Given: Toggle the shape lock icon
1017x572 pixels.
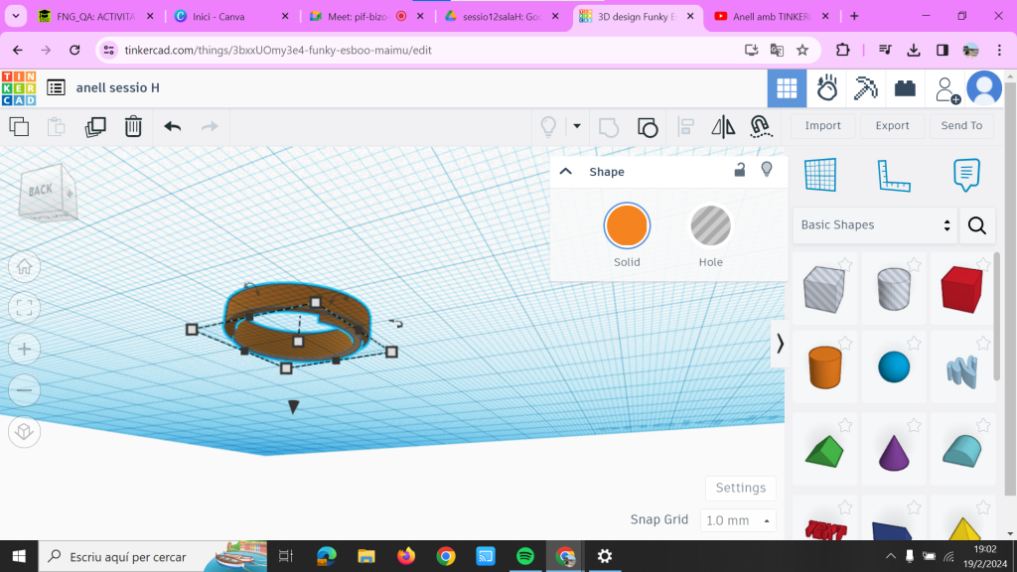Looking at the screenshot, I should (740, 171).
